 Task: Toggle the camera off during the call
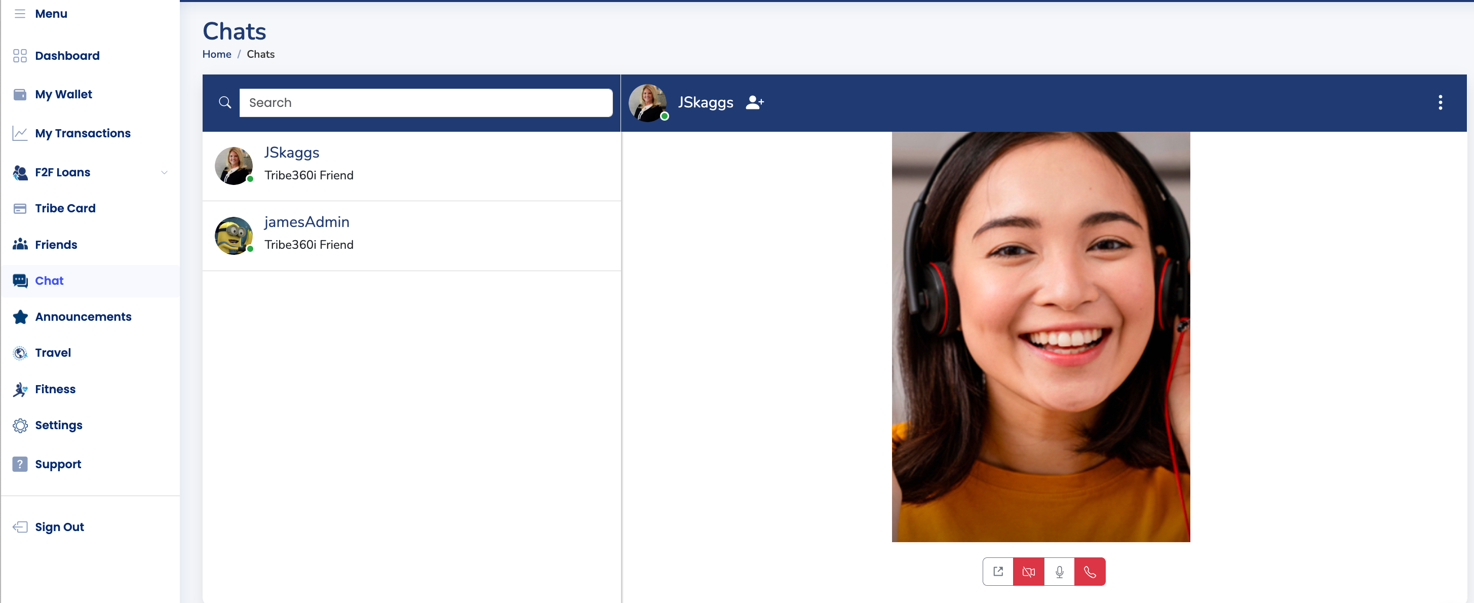(x=1028, y=571)
